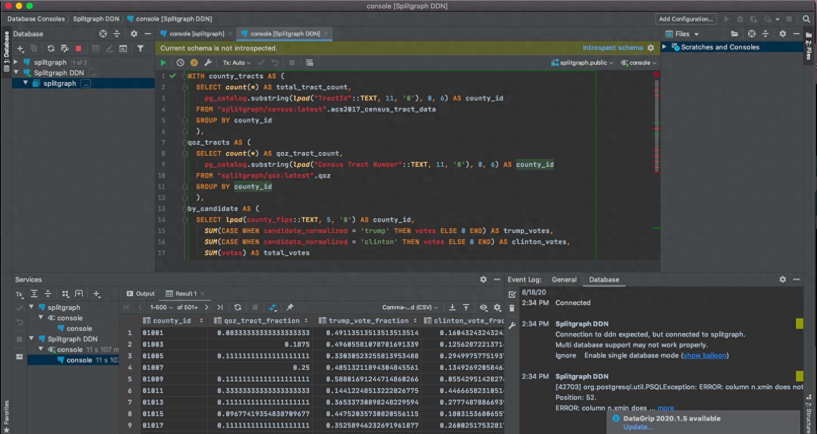Click the show balloon link
Screen dimensions: 817x434
tap(705, 355)
